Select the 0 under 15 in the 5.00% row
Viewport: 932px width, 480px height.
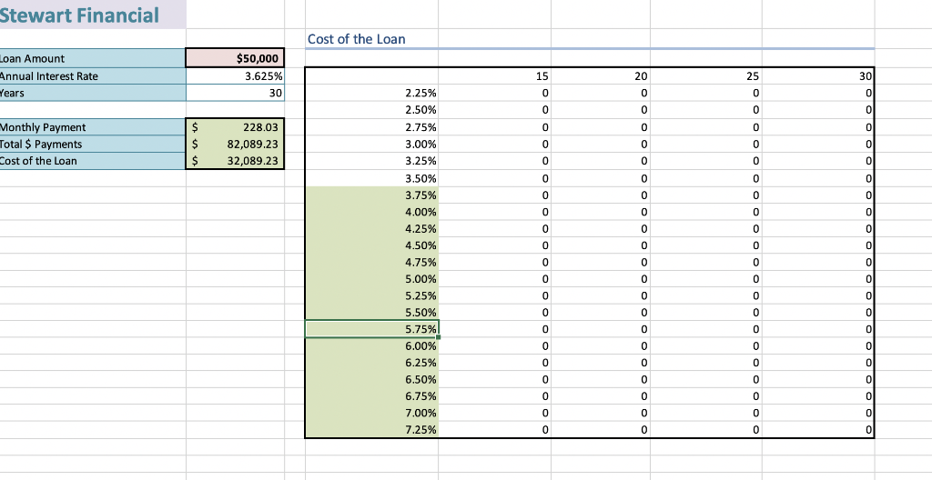coord(494,278)
